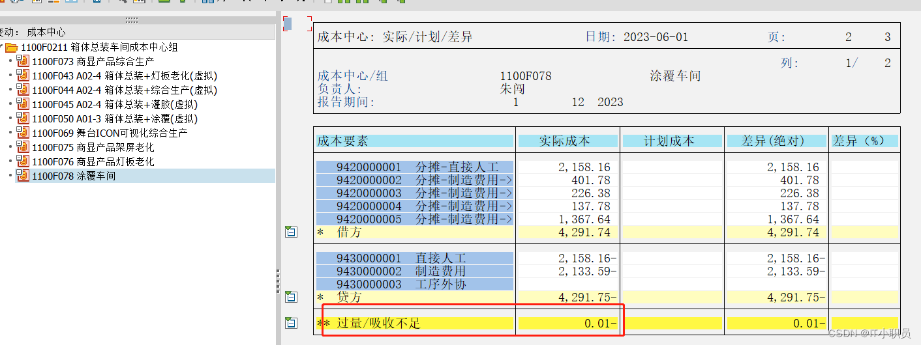This screenshot has height=345, width=921.
Task: Click report title 成本中心: 实际/计划/差异
Action: pyautogui.click(x=395, y=37)
